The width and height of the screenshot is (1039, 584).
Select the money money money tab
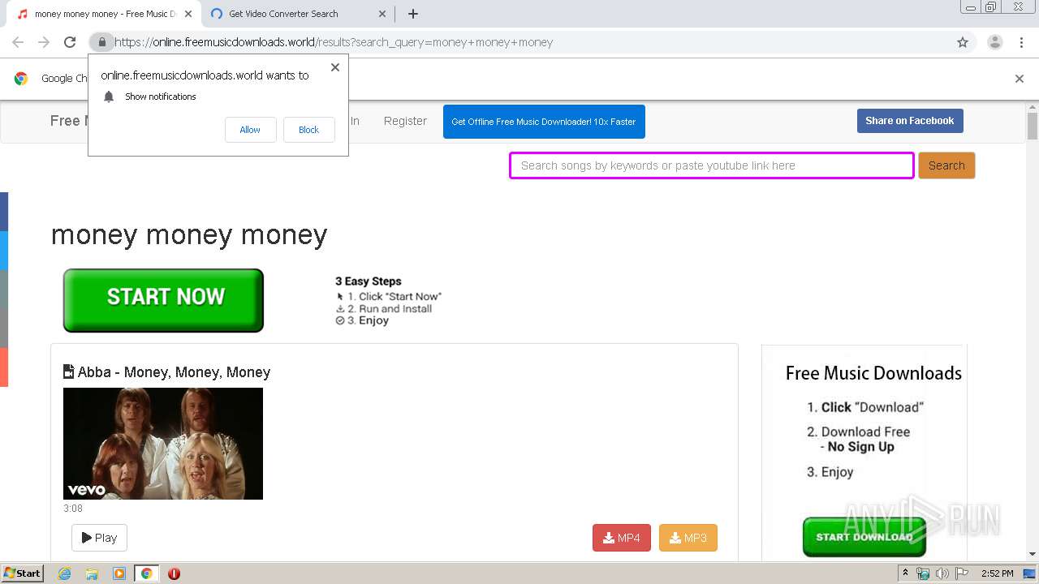(104, 14)
